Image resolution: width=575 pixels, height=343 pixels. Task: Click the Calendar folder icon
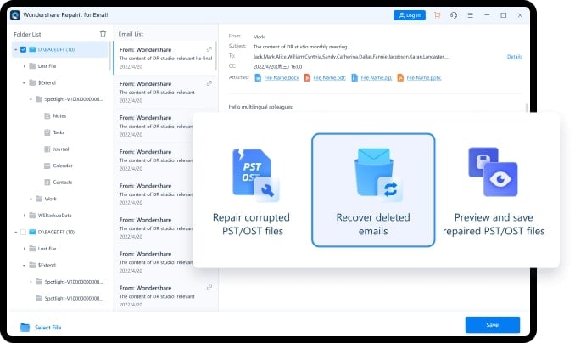click(x=47, y=166)
